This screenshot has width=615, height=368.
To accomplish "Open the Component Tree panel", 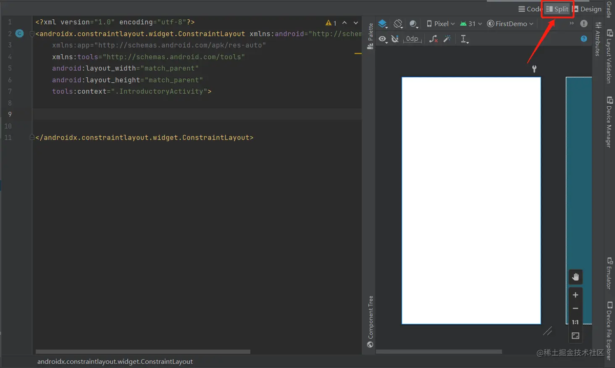I will tap(370, 322).
